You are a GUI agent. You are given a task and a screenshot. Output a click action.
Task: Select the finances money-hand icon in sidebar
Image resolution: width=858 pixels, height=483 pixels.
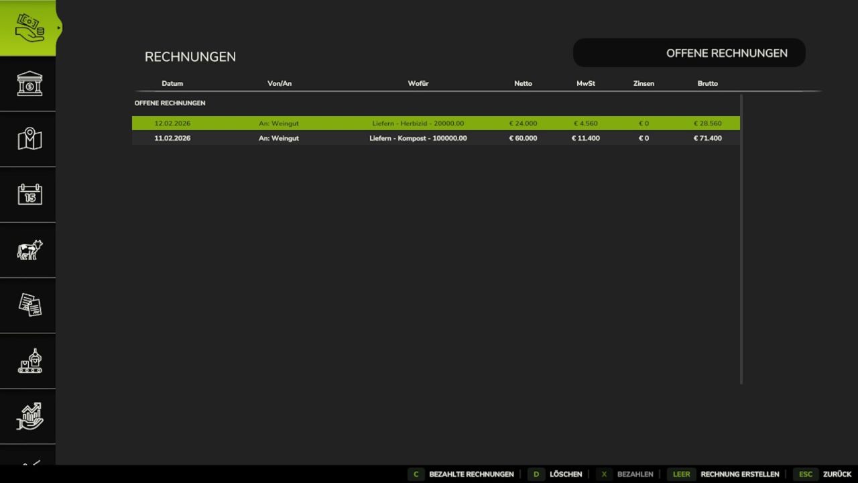tap(27, 28)
